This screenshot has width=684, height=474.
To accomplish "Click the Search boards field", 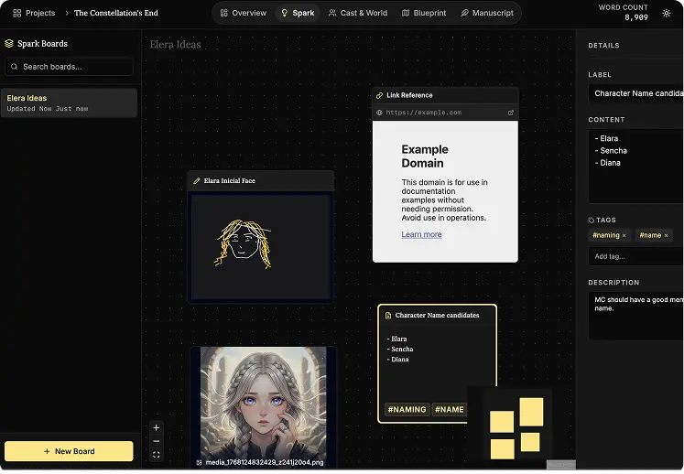I will [x=70, y=67].
